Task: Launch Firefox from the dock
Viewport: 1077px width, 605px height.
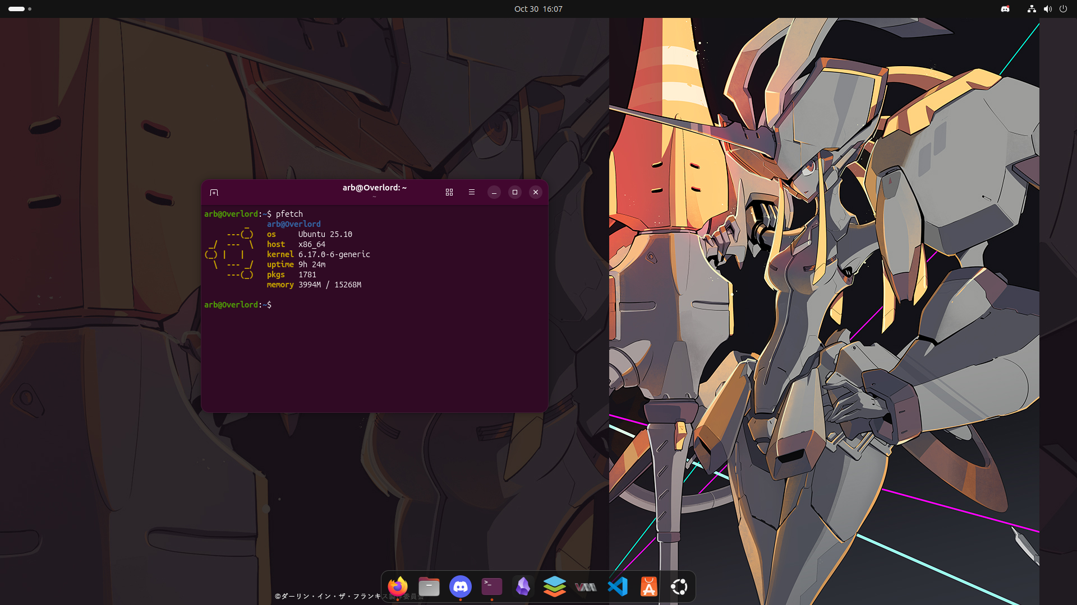Action: (x=398, y=587)
